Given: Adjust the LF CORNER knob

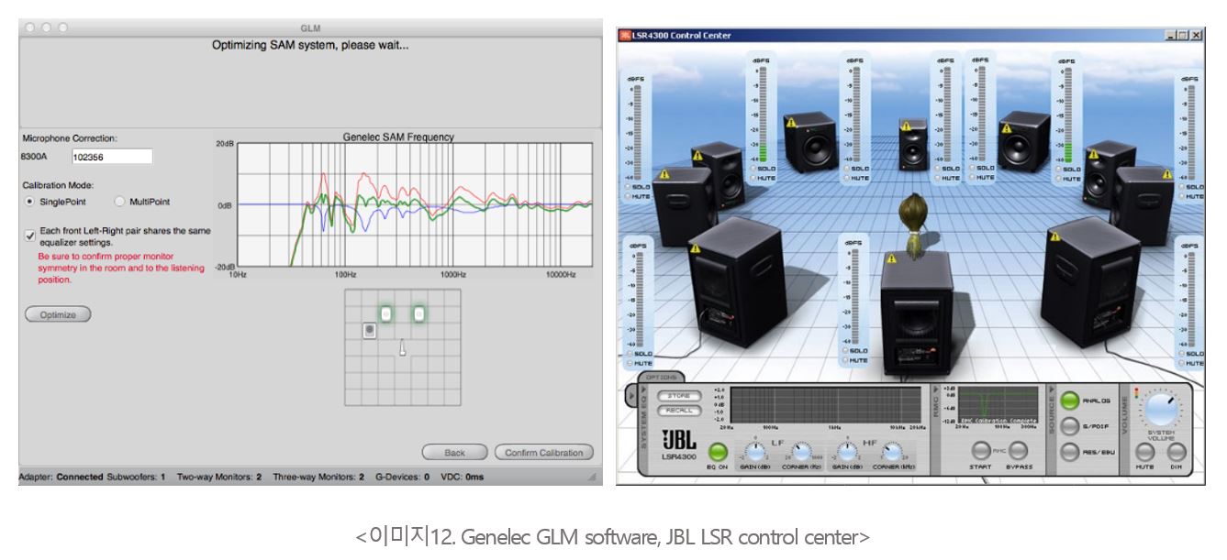Looking at the screenshot, I should (x=801, y=451).
